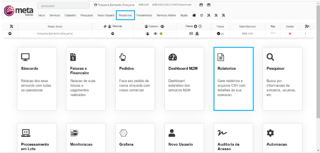Click the iDeal icon on Monitoracao card
Viewport: 320px width, 153px height.
coord(74,133)
